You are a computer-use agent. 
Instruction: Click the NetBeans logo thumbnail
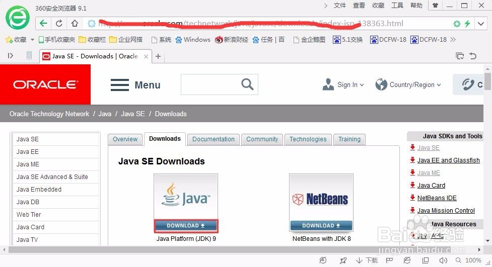pos(321,198)
